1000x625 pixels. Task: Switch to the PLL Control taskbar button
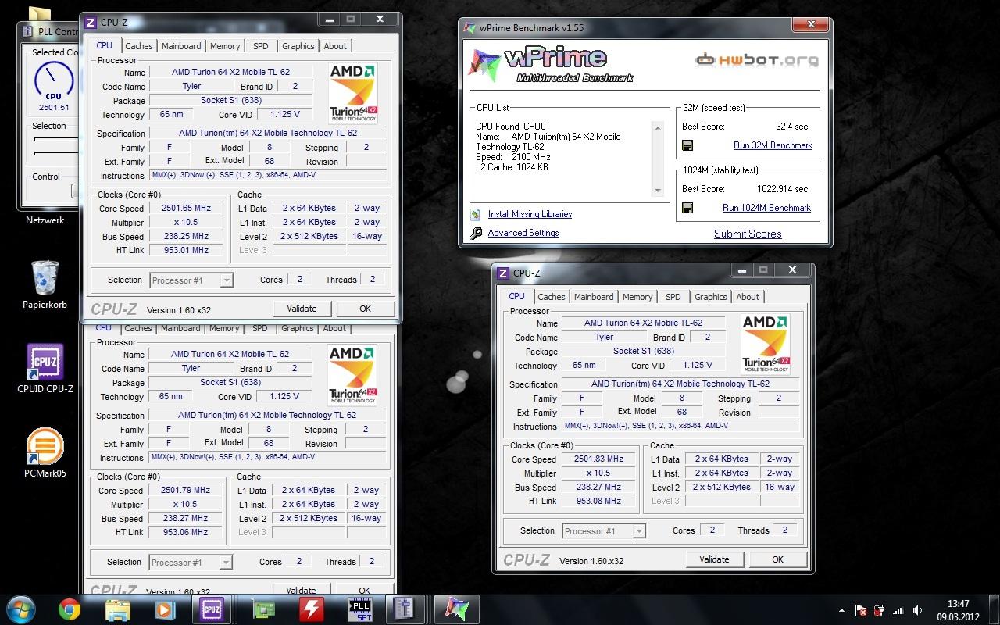pos(403,609)
